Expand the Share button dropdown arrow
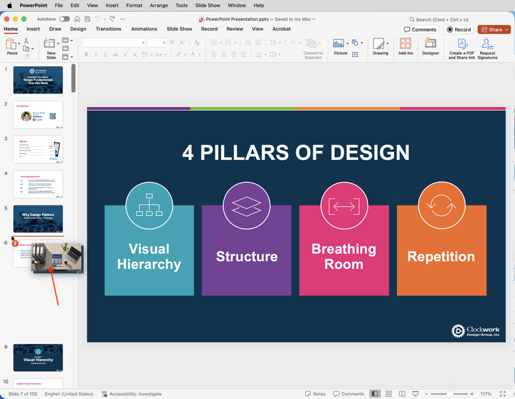 point(507,30)
